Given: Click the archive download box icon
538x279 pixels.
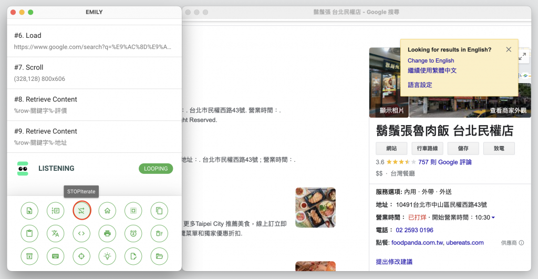Looking at the screenshot, I should 29,256.
